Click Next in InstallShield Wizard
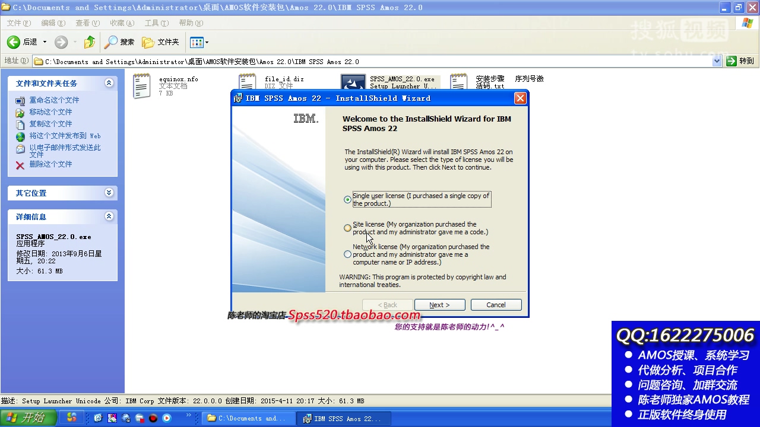 click(439, 305)
